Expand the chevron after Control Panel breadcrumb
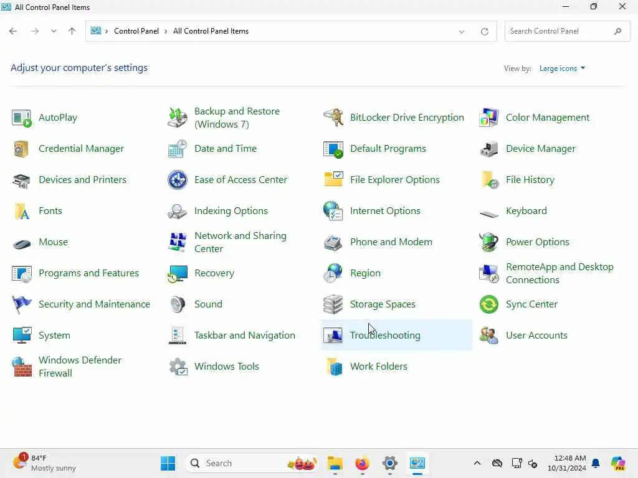638x478 pixels. (166, 31)
